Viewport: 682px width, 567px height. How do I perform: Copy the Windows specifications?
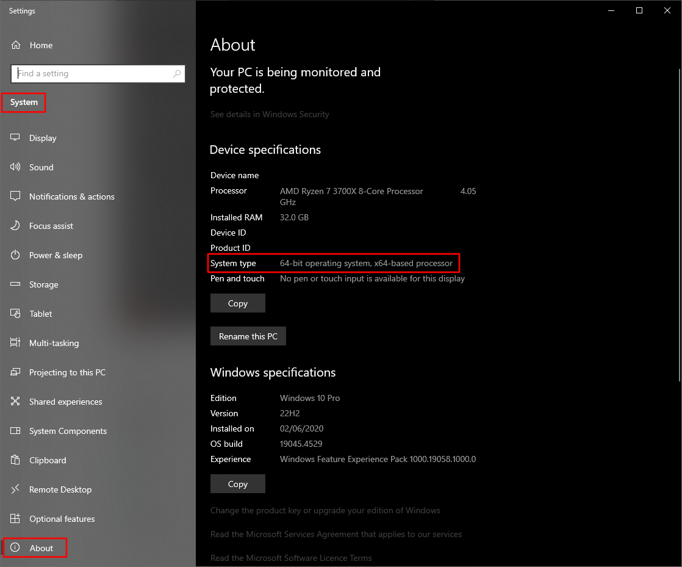point(237,484)
